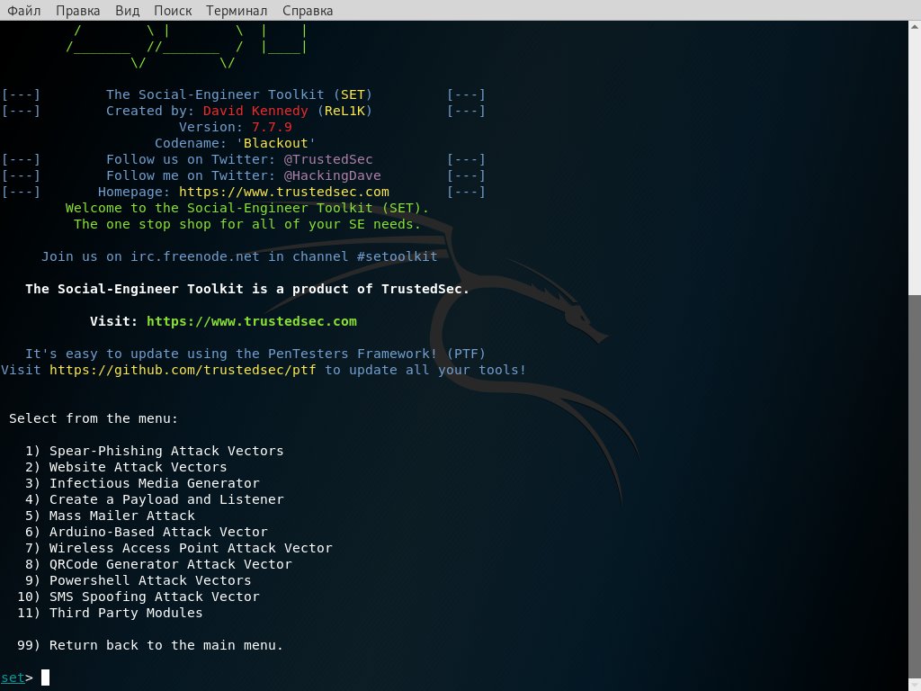The width and height of the screenshot is (921, 691).
Task: Open the Правка menu
Action: (x=77, y=11)
